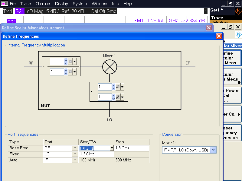Close the Define Scalar Mixer Measurement window
Viewport: 242px width, 181px height.
(209, 28)
